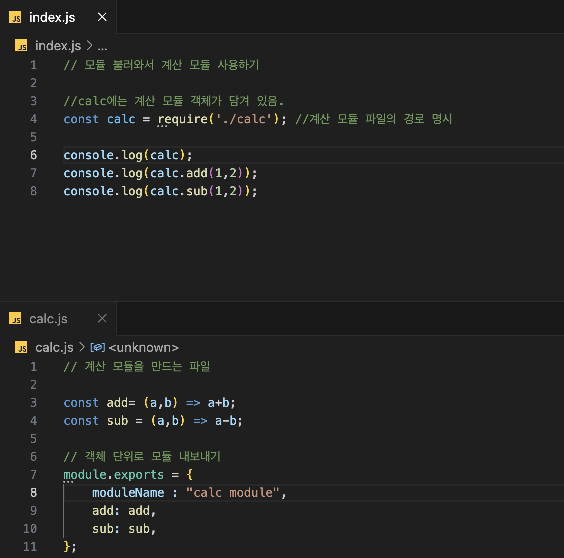564x558 pixels.
Task: Click the JS icon in the calc.js breadcrumb
Action: pyautogui.click(x=21, y=347)
